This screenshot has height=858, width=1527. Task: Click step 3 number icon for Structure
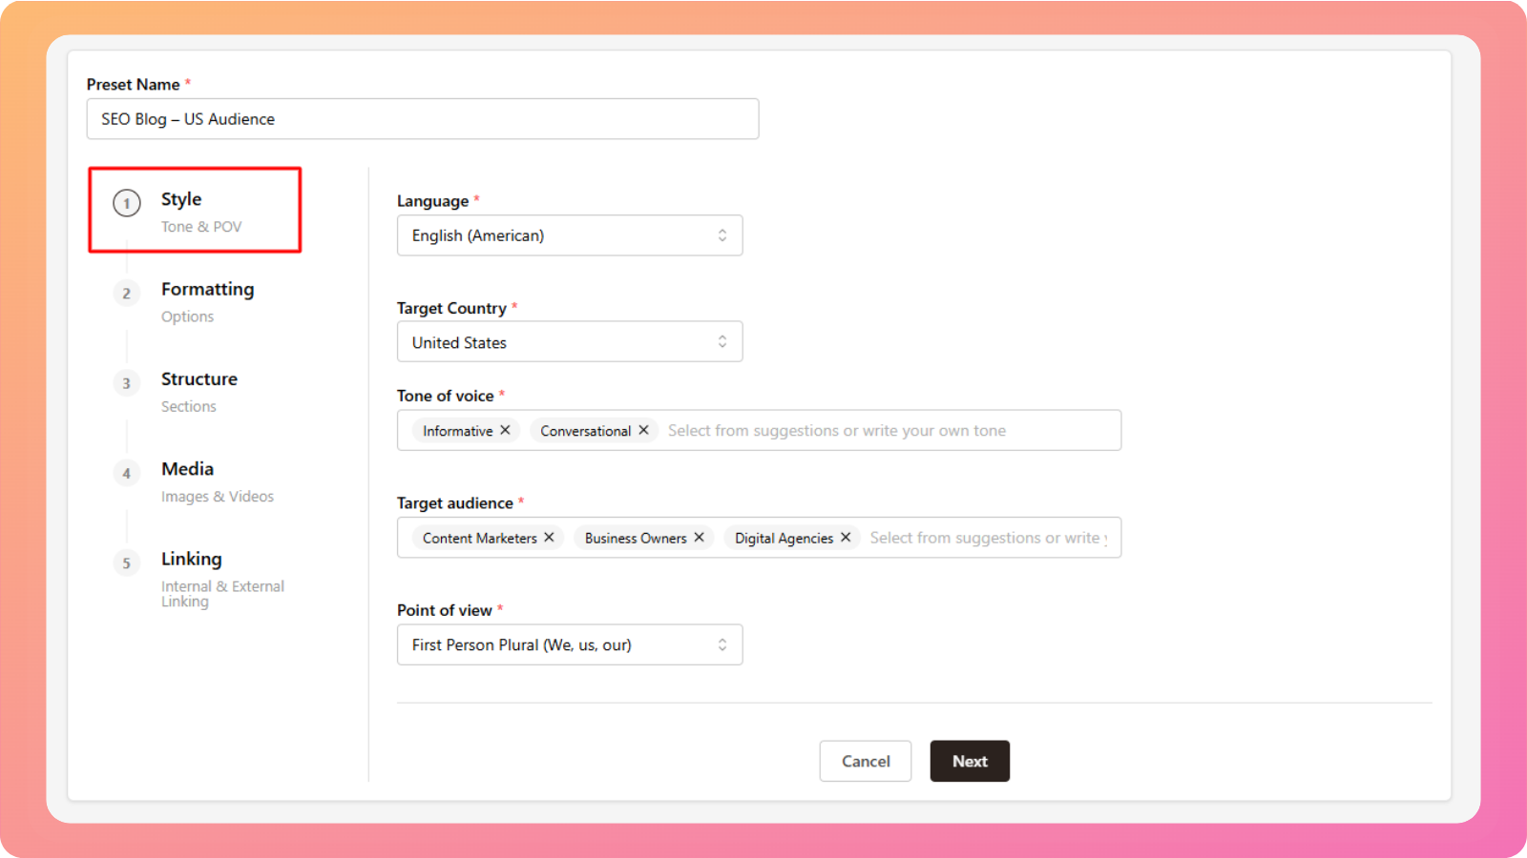tap(127, 383)
